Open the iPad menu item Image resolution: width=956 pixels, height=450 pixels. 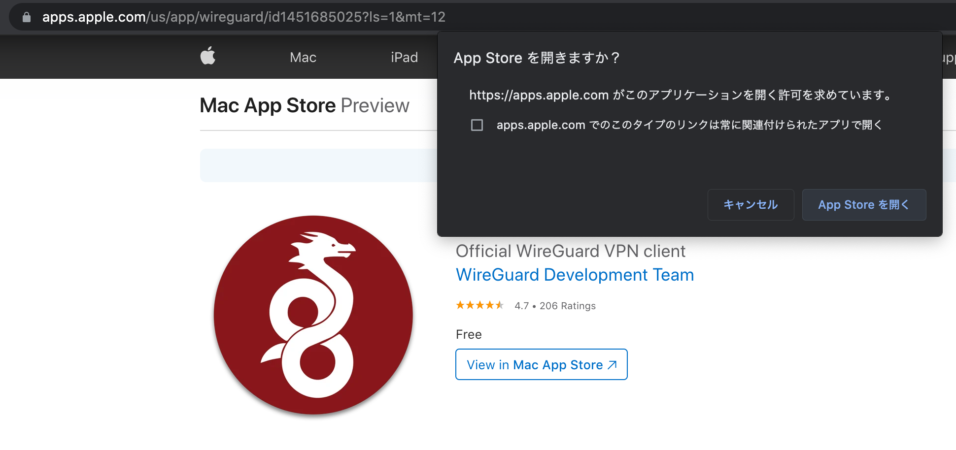(404, 58)
